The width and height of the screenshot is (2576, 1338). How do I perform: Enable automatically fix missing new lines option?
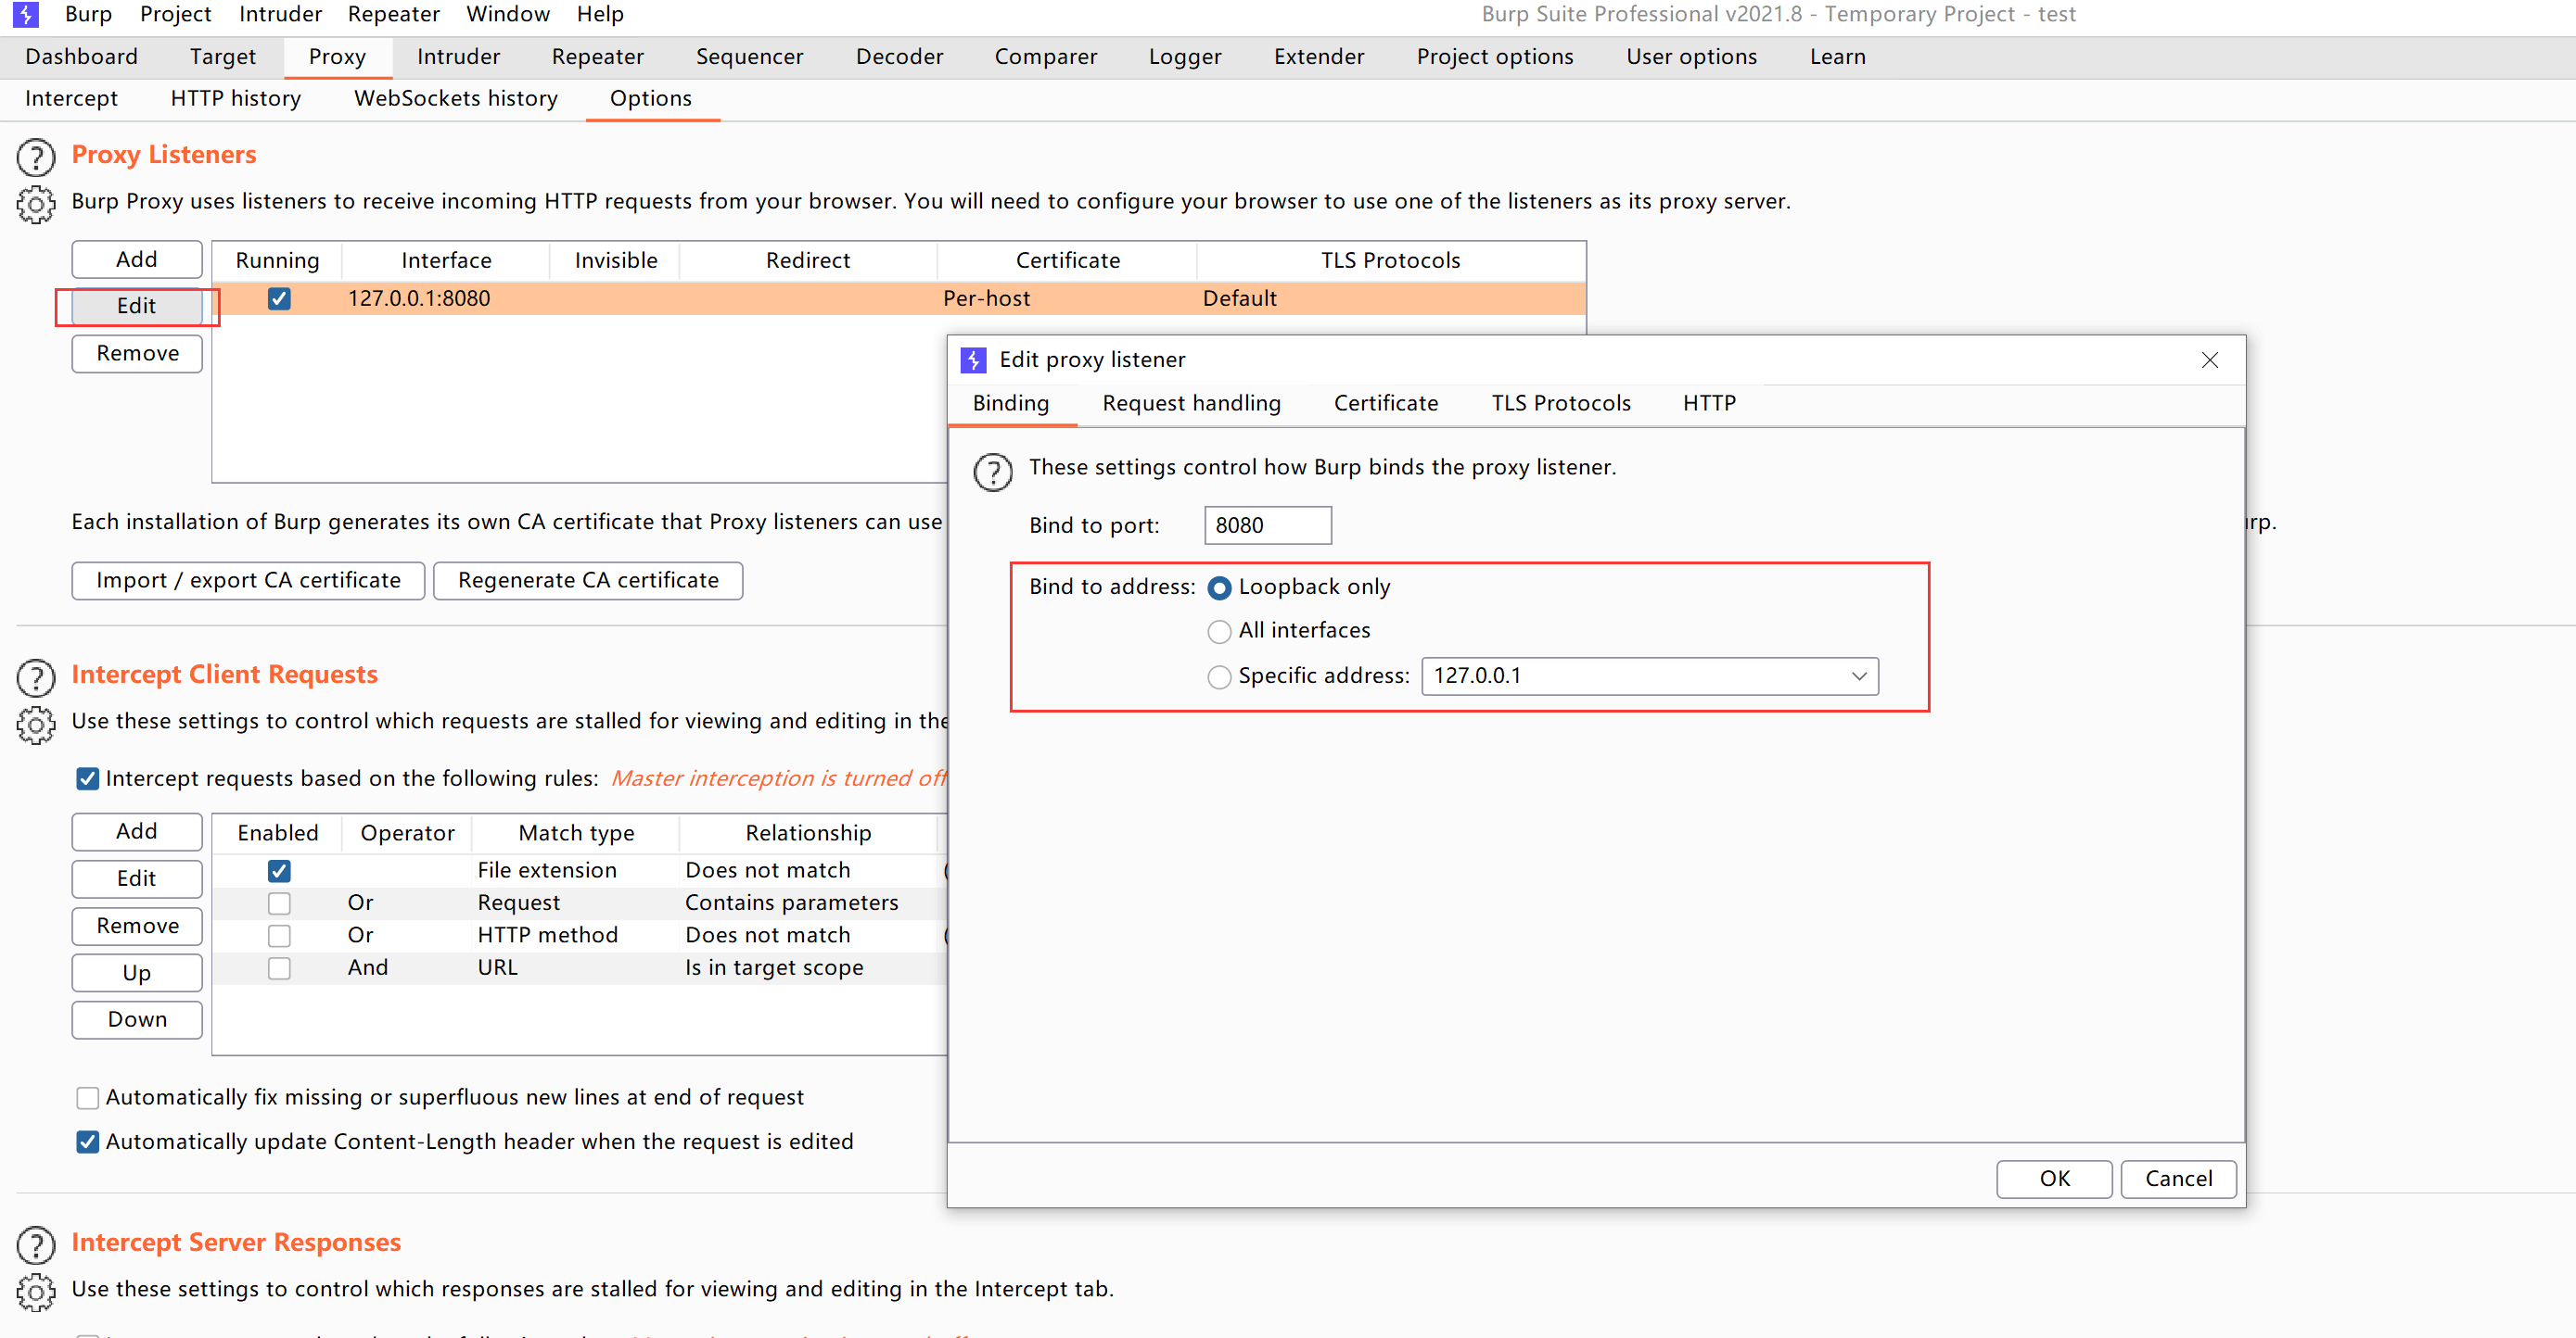click(88, 1098)
